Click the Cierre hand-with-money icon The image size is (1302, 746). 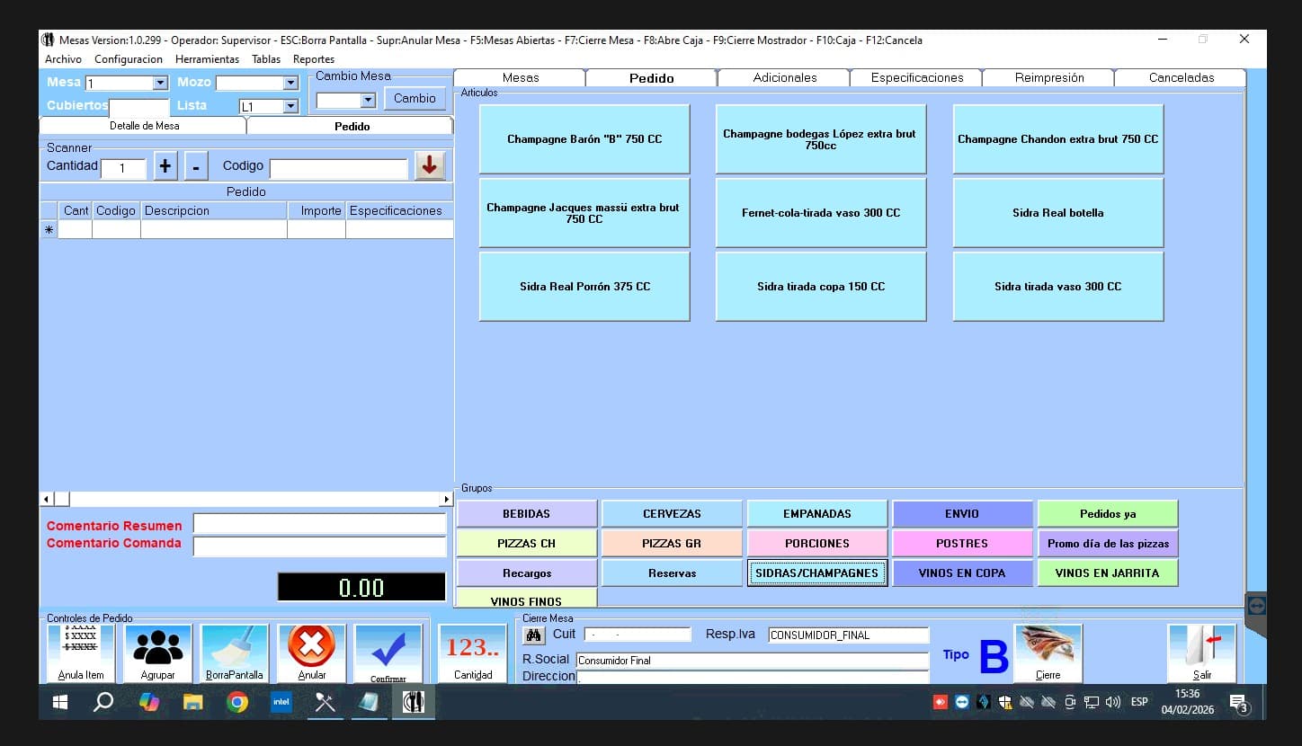1048,653
